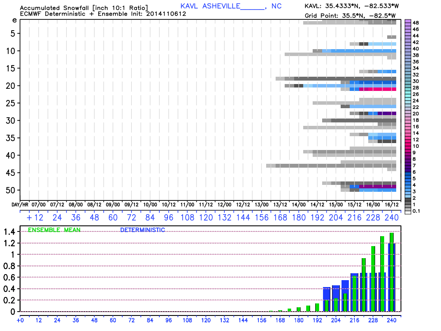441x331 pixels.
Task: Click the DAY/HR axis header label
Action: tap(20, 204)
